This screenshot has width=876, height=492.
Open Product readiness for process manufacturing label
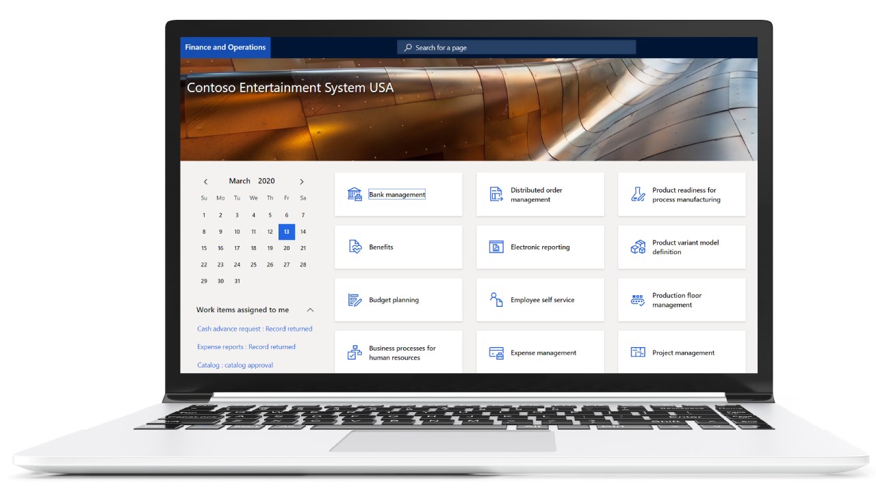(686, 195)
